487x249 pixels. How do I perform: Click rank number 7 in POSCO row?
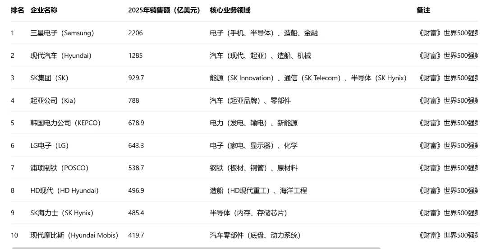point(13,168)
